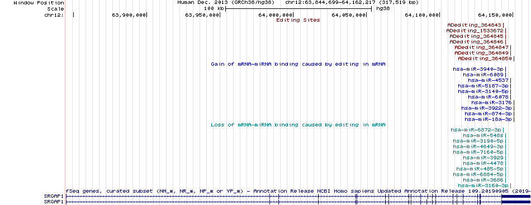Open the Loss of mRNA-miRNA binding track title
The height and width of the screenshot is (205, 531).
[298, 125]
